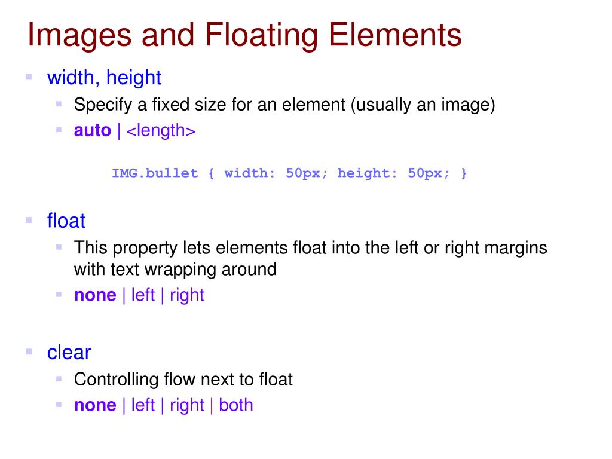The height and width of the screenshot is (459, 612).
Task: Click the bullet before 'Controlling flow'
Action: 59,378
